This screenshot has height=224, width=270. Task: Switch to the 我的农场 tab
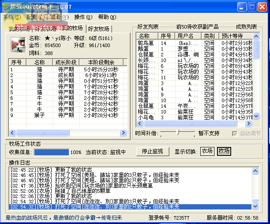[19, 29]
